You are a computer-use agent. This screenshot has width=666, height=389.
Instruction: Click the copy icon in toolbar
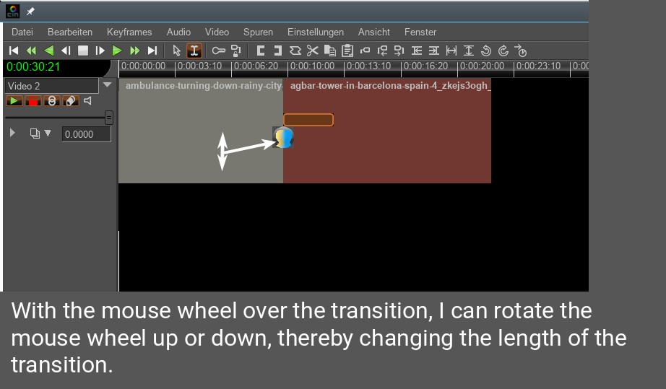(x=330, y=51)
